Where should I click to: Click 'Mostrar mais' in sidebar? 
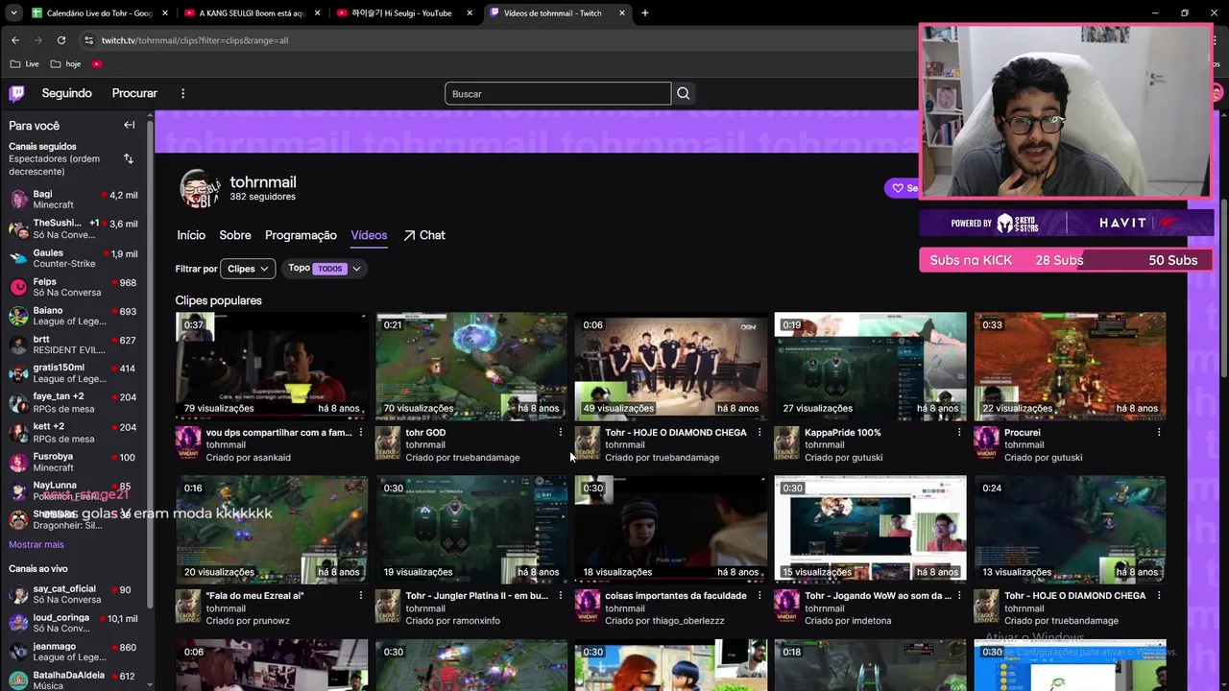click(36, 544)
